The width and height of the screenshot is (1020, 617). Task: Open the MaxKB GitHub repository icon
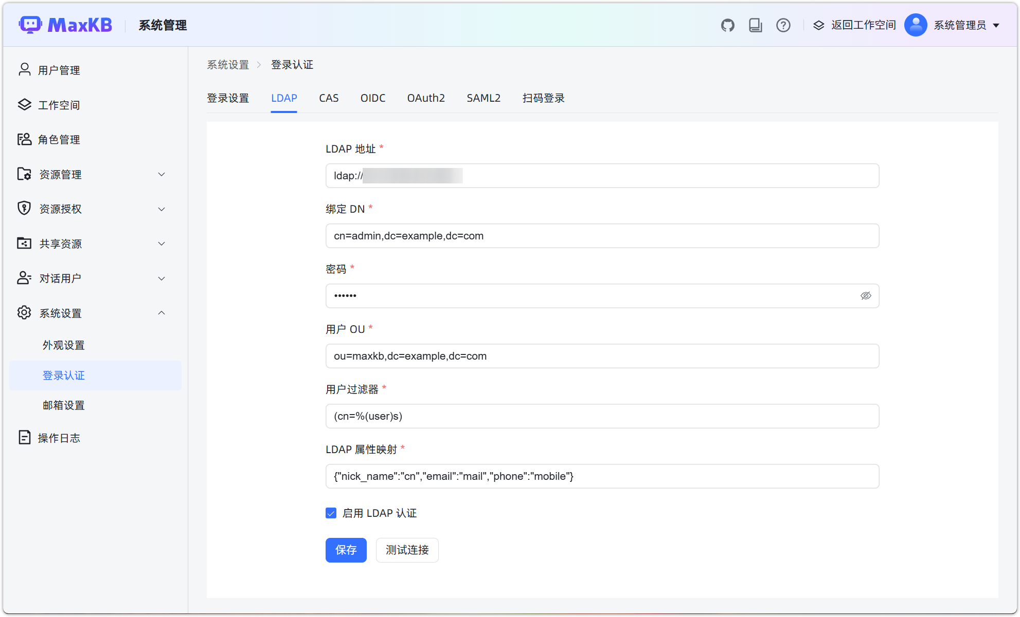[x=727, y=25]
